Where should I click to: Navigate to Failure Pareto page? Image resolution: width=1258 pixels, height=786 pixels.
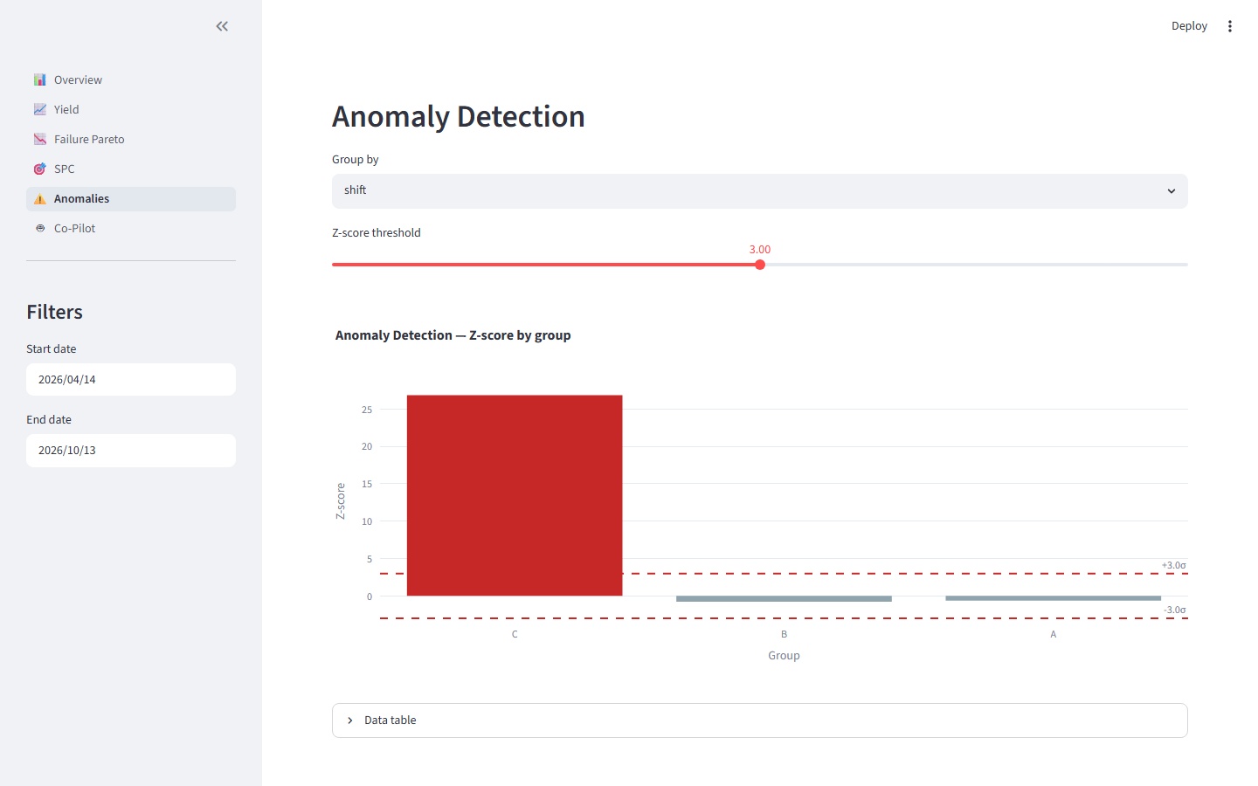pyautogui.click(x=131, y=139)
